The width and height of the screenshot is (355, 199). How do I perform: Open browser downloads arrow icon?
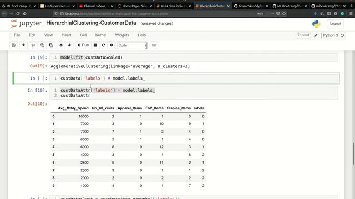tap(315, 13)
